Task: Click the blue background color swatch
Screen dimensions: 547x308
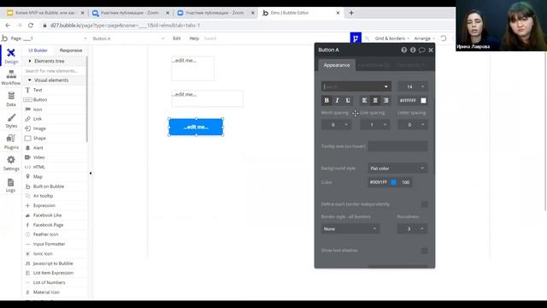Action: (393, 182)
